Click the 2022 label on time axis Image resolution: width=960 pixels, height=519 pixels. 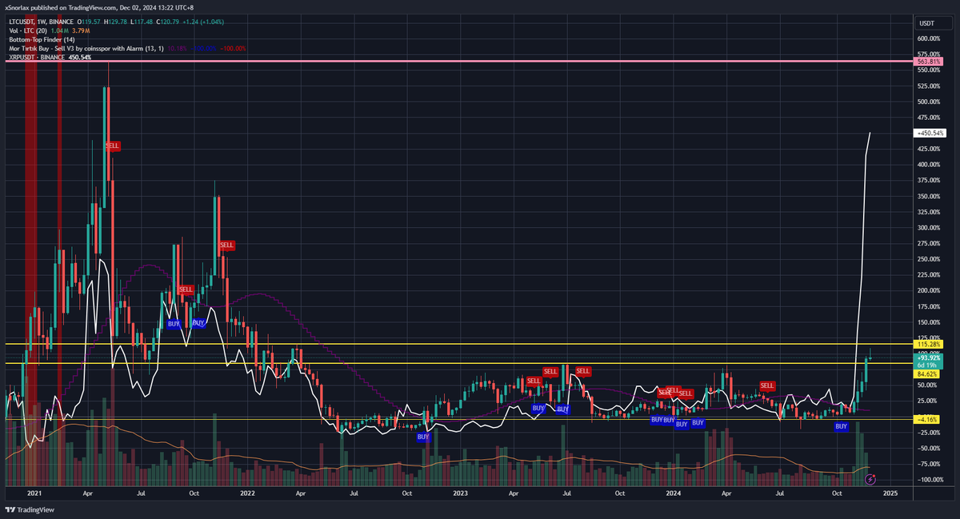point(247,493)
